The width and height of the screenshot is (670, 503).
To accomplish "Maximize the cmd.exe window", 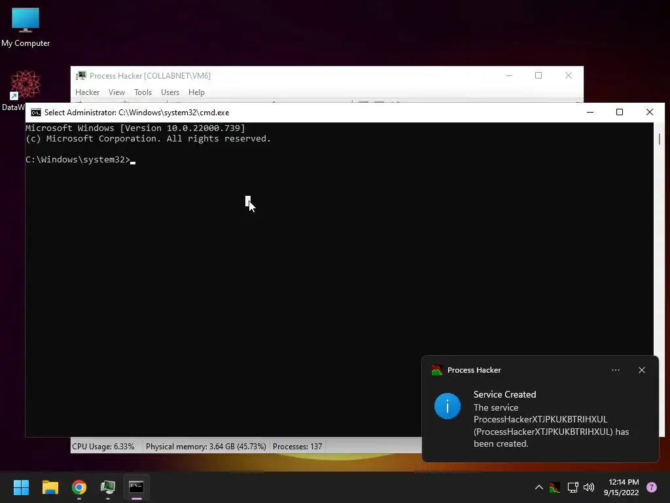I will pyautogui.click(x=620, y=112).
